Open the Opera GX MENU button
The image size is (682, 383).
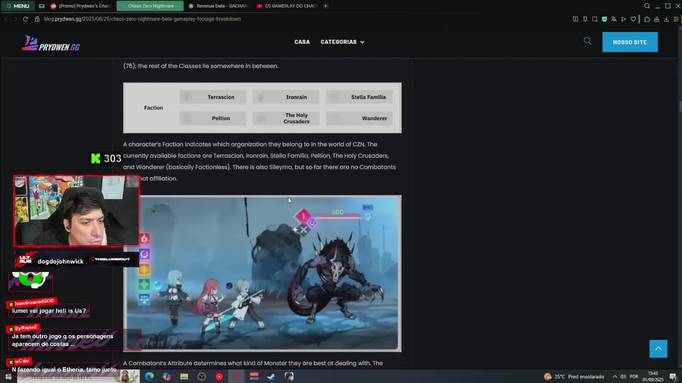(18, 6)
